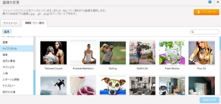The width and height of the screenshot is (221, 104).
Task: Open the blue help question mark icon
Action: [210, 2]
